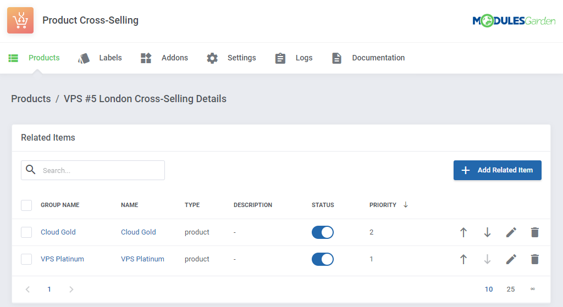
Task: Click the ModulesGarden logo
Action: click(x=514, y=21)
